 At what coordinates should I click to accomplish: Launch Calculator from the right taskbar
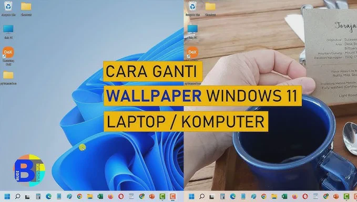tap(222, 196)
